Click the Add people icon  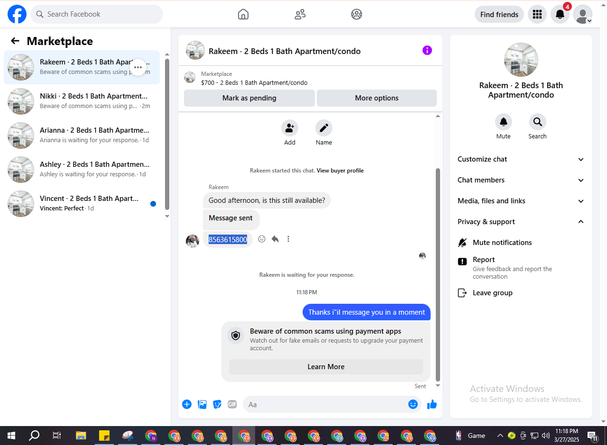coord(290,128)
